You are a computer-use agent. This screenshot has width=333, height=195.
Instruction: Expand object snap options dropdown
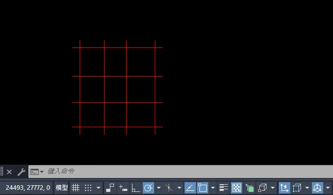coord(213,188)
